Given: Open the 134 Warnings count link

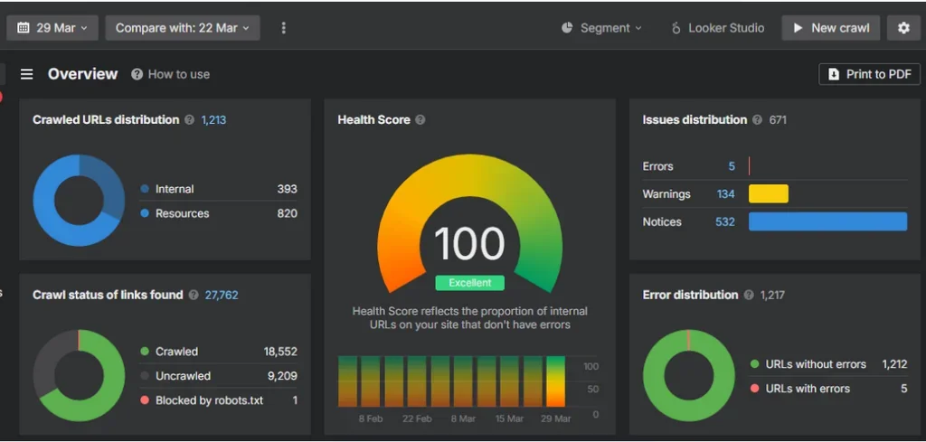Looking at the screenshot, I should (x=726, y=194).
